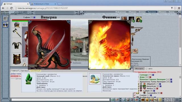Screen dimensions: 182x102
Task: Click the Капитан Стражи Лютеции name
Action: pyautogui.click(x=152, y=79)
